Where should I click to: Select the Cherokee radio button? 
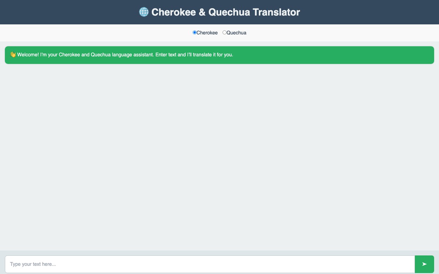pos(195,33)
